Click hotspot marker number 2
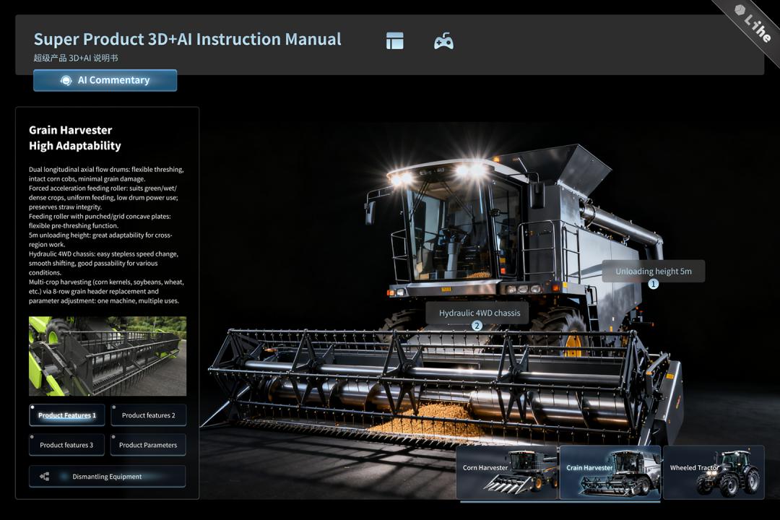Image resolution: width=780 pixels, height=520 pixels. [477, 326]
